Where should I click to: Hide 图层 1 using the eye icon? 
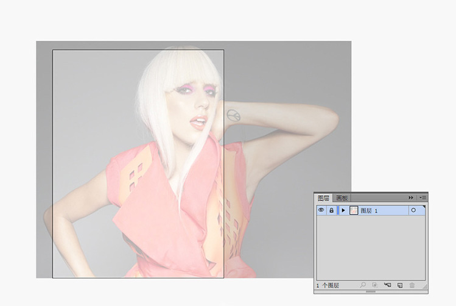tap(321, 210)
